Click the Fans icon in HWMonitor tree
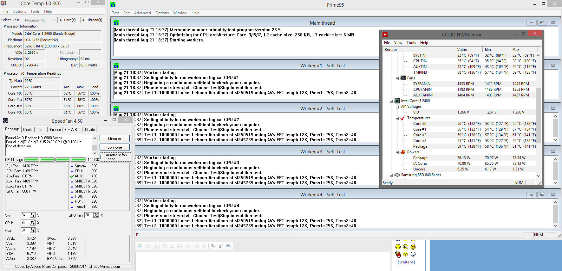The width and height of the screenshot is (562, 271). (x=403, y=78)
